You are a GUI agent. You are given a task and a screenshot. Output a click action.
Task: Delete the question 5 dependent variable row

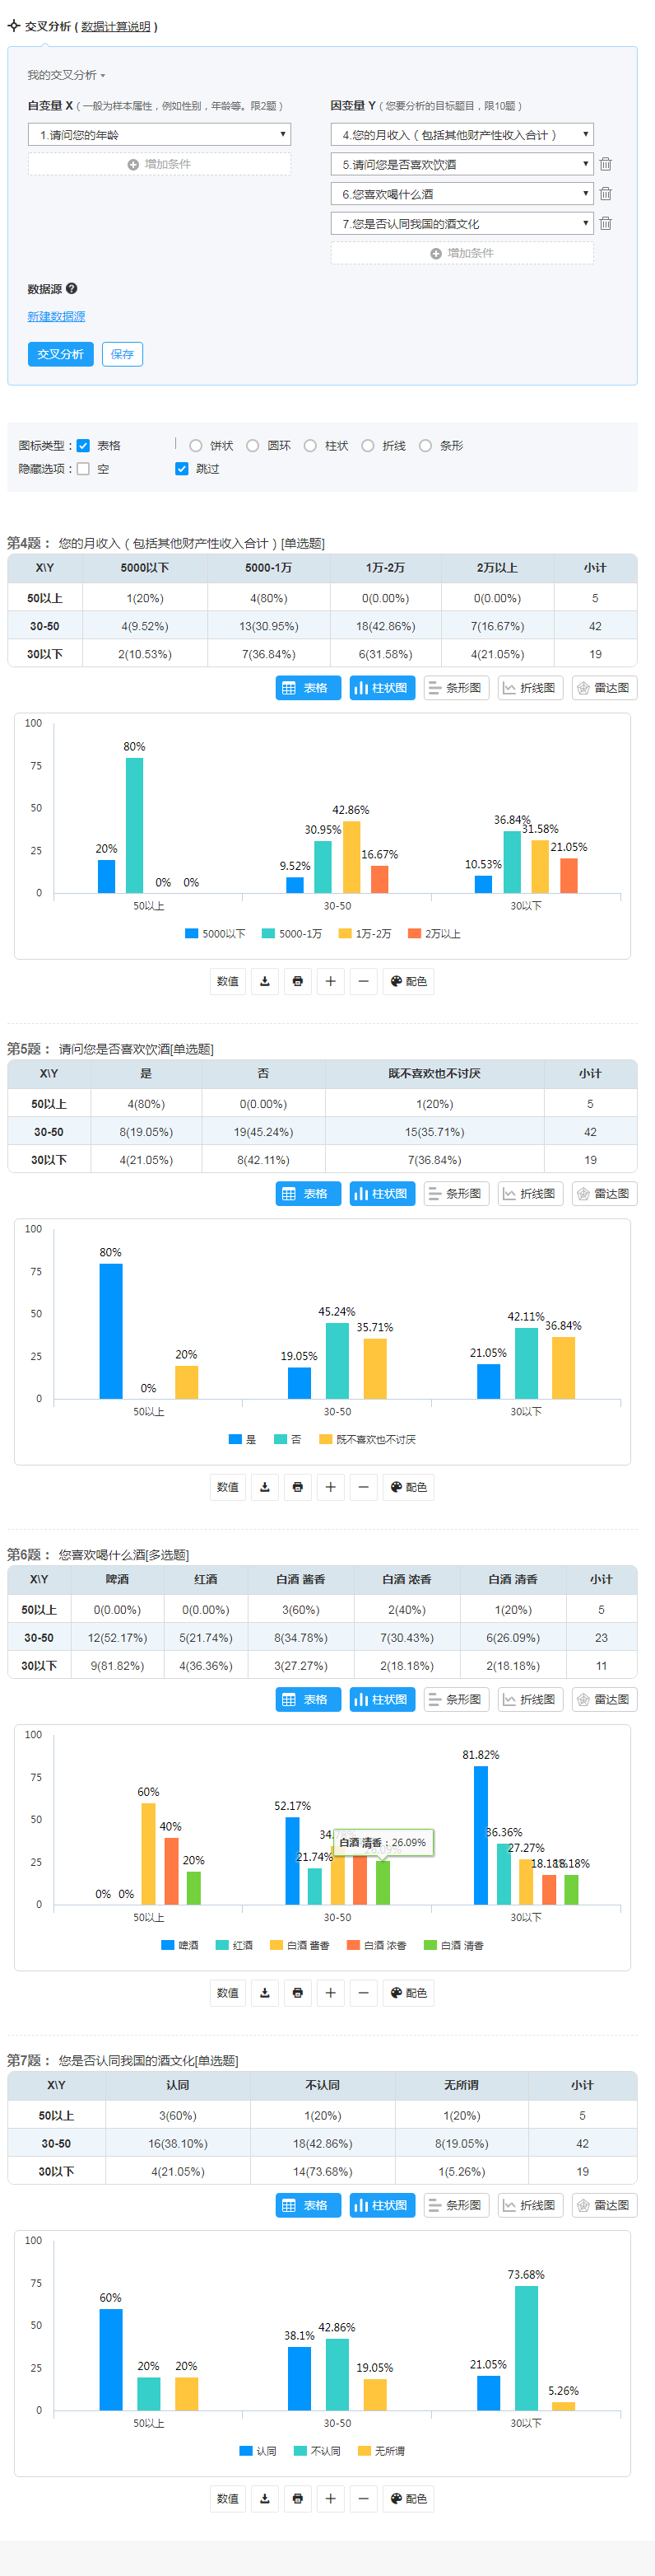(x=605, y=164)
